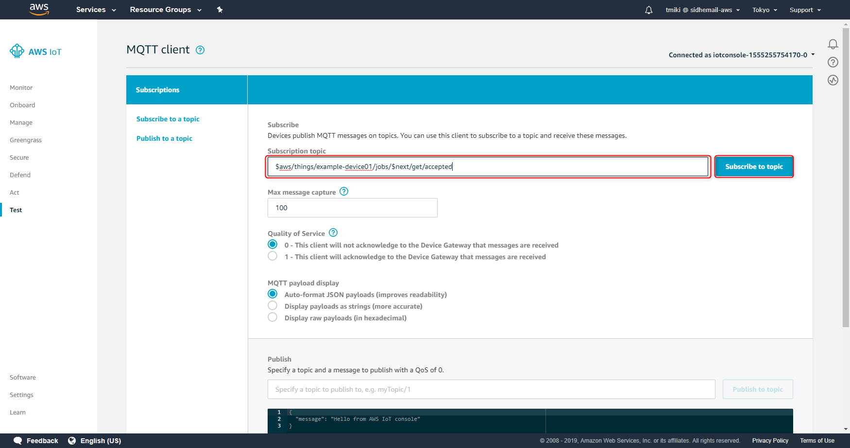Open Settings in the sidebar

[x=21, y=395]
